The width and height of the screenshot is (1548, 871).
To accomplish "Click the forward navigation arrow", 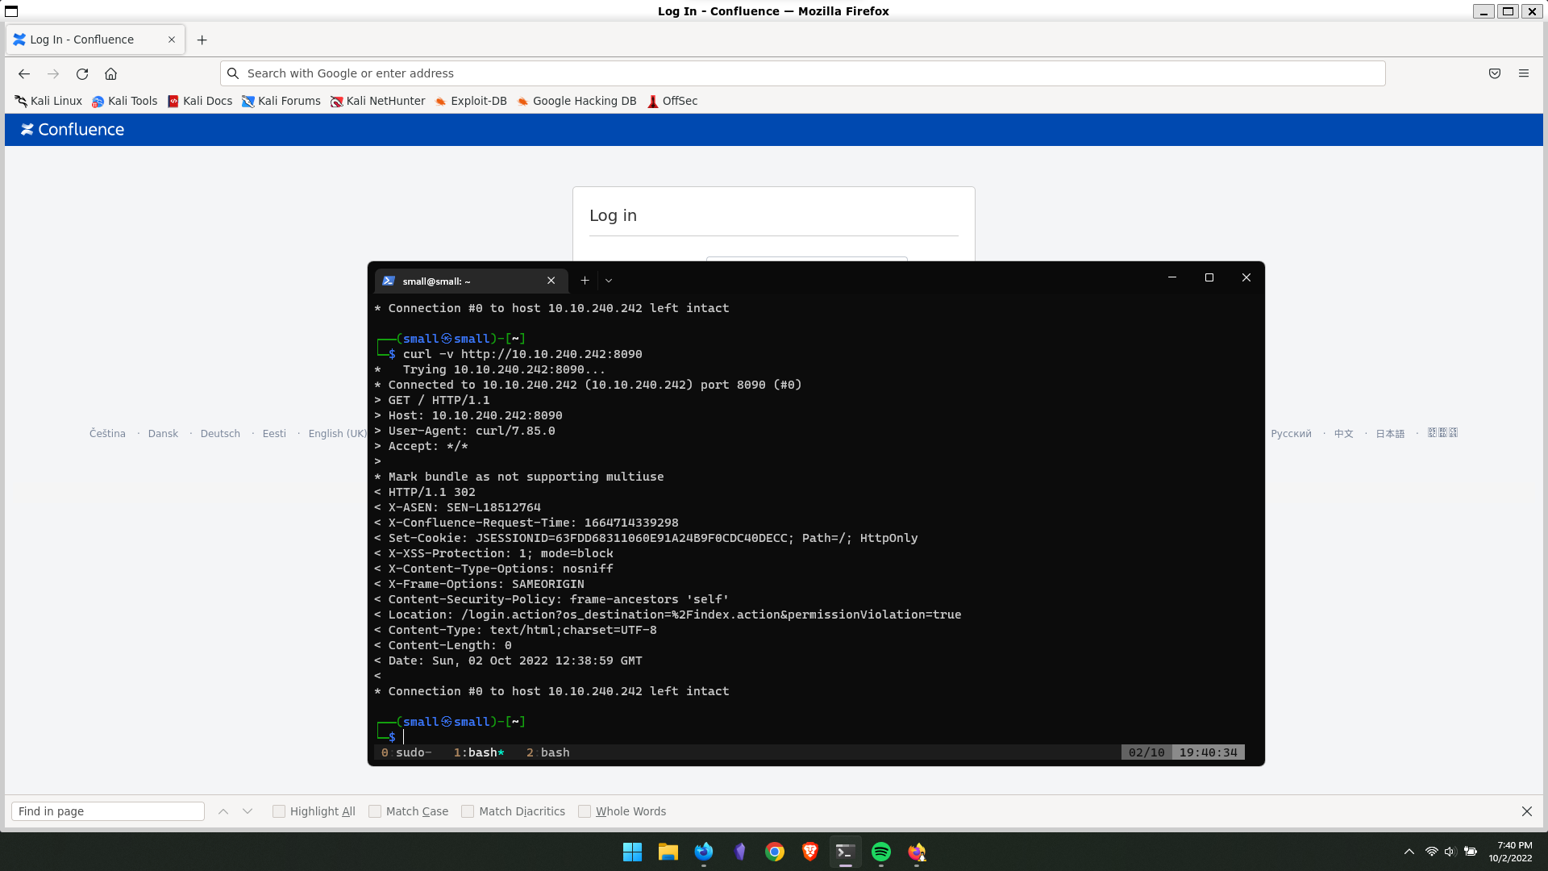I will (x=53, y=73).
